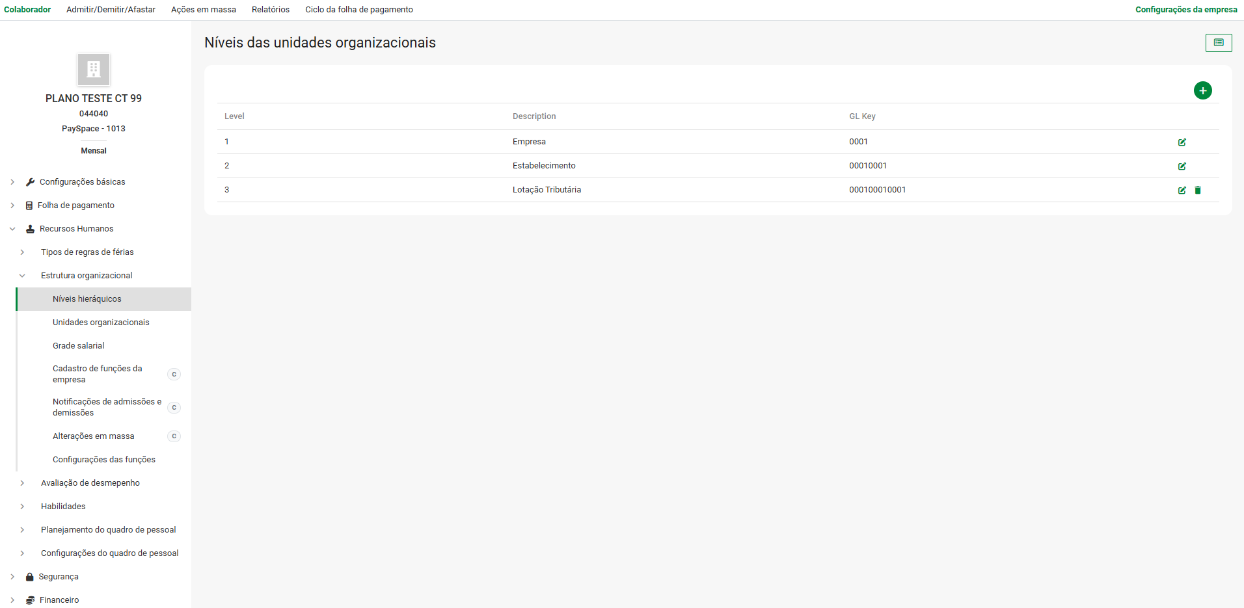Open the Admitir/Demitir/Afastar menu
1244x608 pixels.
click(111, 10)
